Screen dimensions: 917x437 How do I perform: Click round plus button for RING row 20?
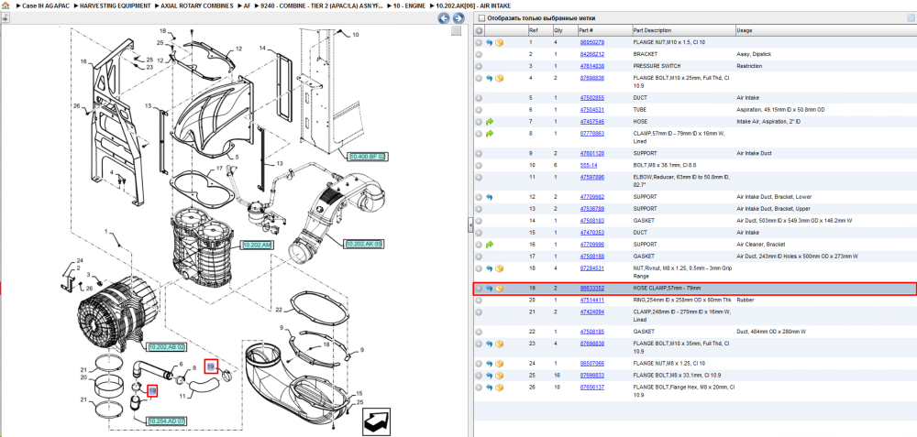pyautogui.click(x=479, y=300)
